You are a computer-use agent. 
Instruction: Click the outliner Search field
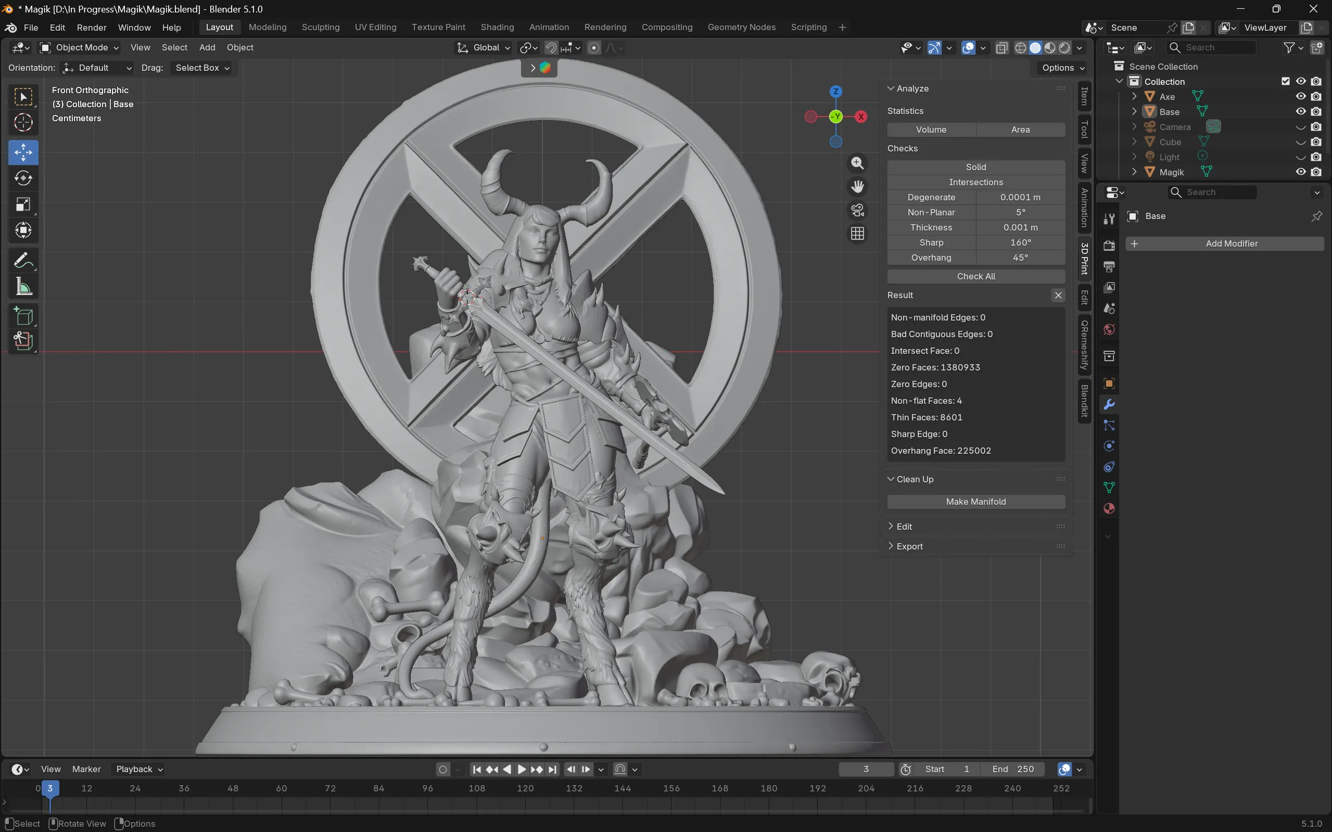click(x=1211, y=48)
